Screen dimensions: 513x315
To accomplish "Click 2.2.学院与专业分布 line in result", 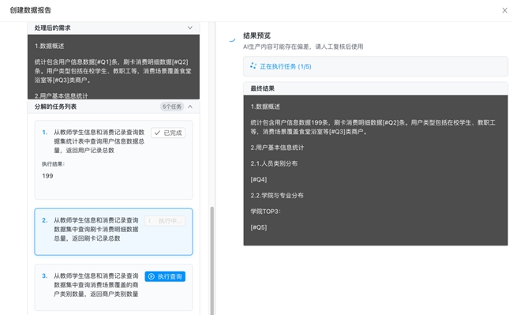I will coord(277,195).
